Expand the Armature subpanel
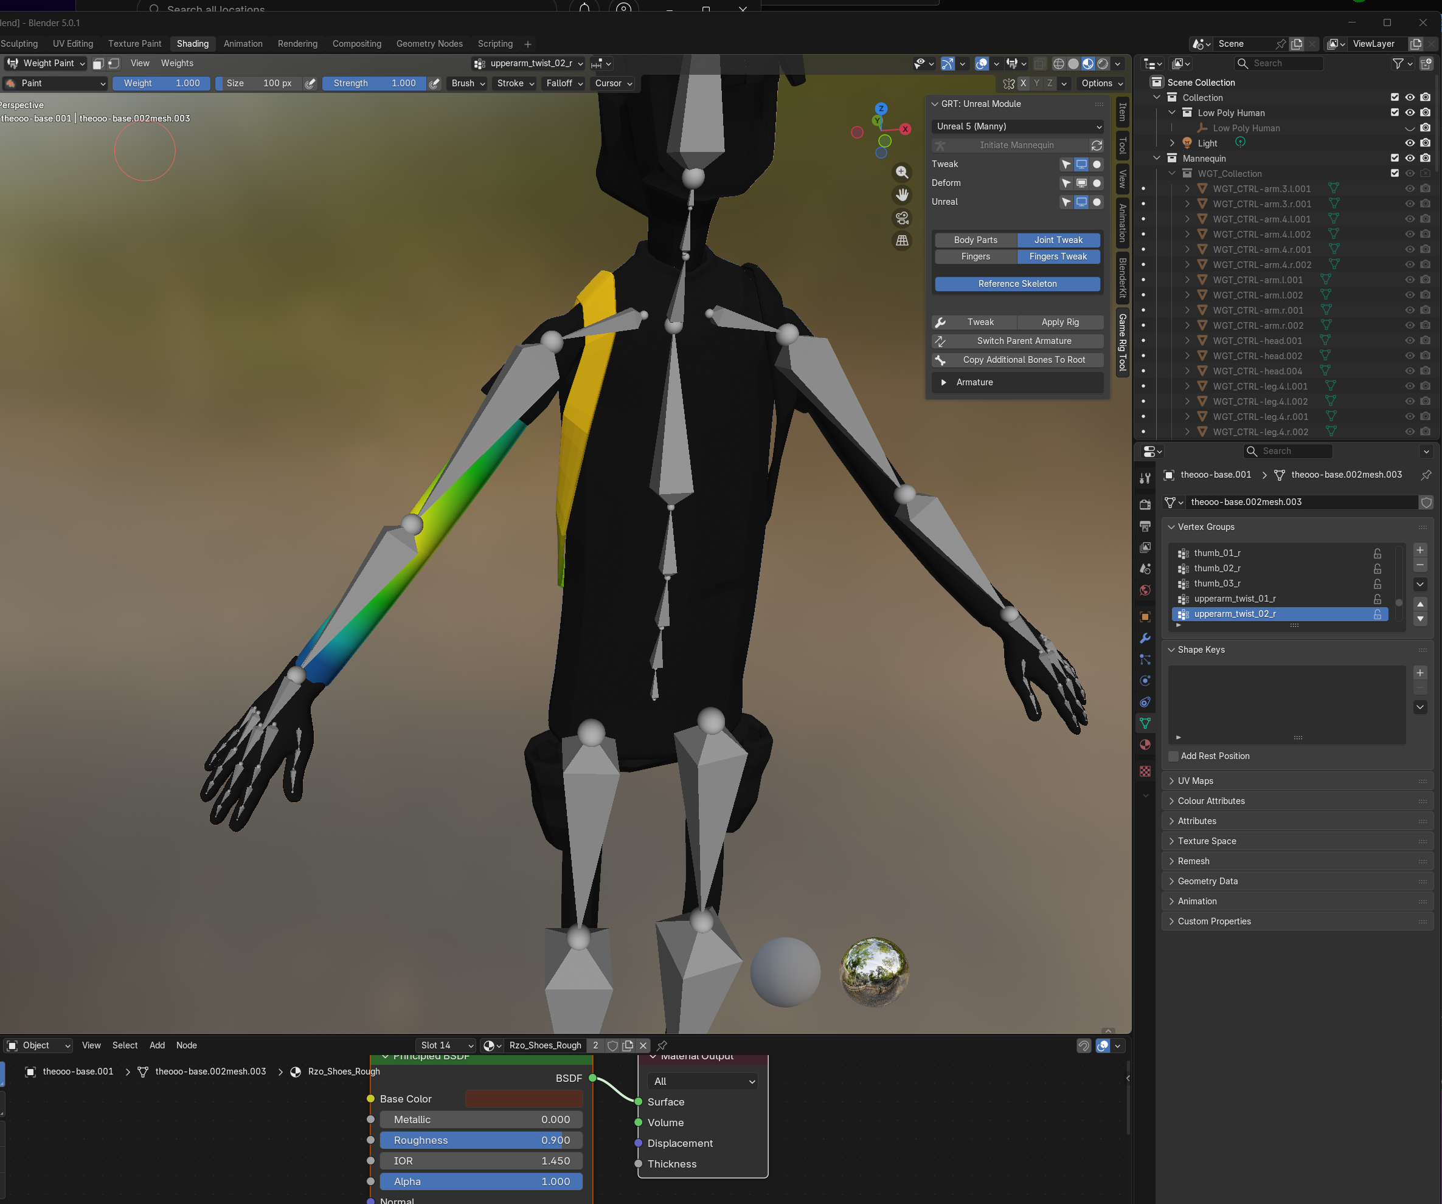 974,382
